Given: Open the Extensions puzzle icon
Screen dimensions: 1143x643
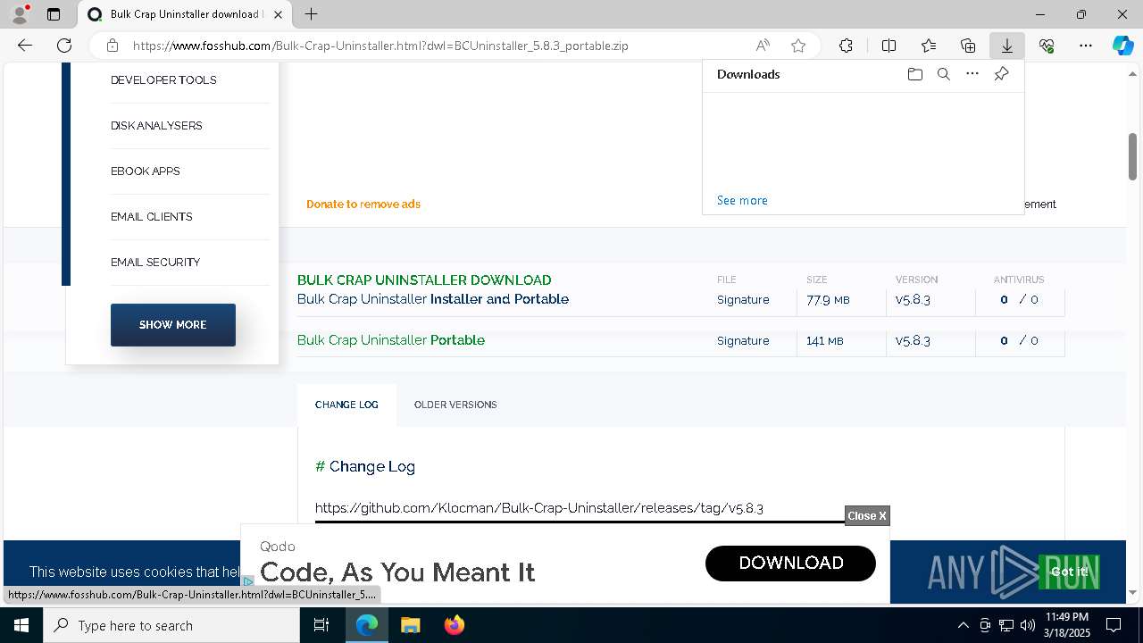Looking at the screenshot, I should coord(846,46).
